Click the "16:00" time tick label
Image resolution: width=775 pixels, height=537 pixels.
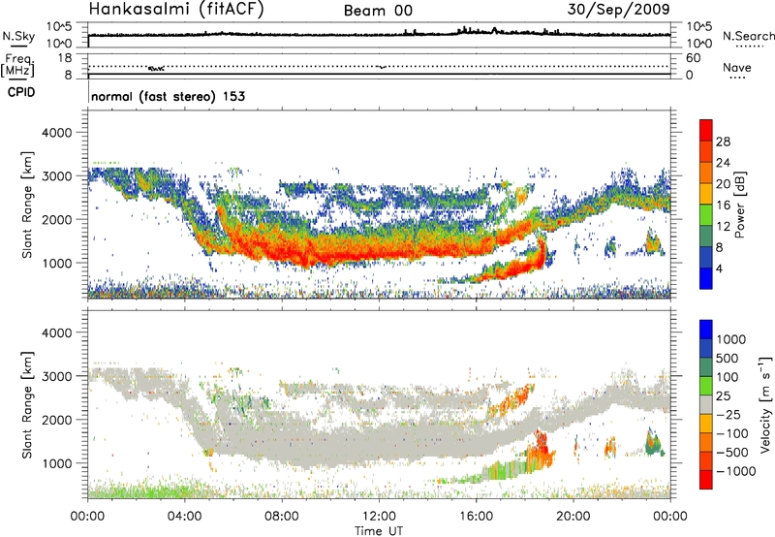click(476, 517)
